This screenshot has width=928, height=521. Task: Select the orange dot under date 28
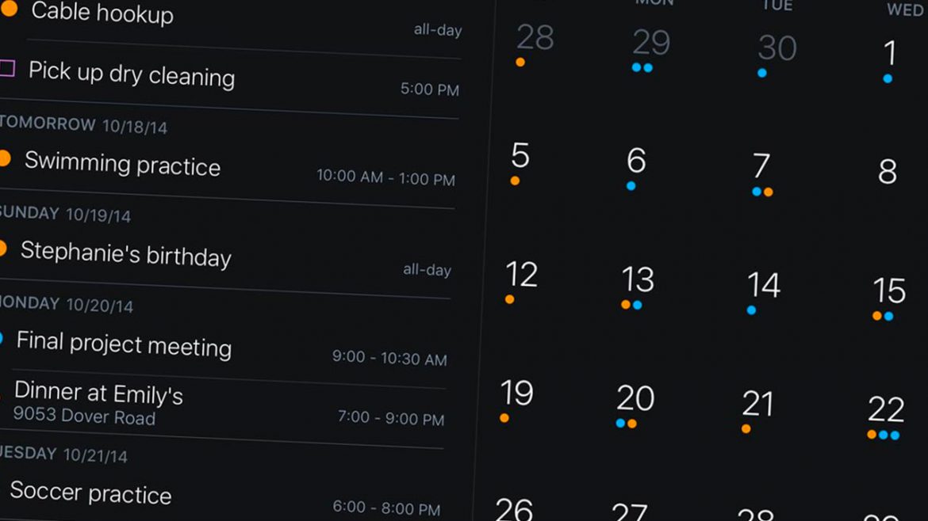coord(521,60)
